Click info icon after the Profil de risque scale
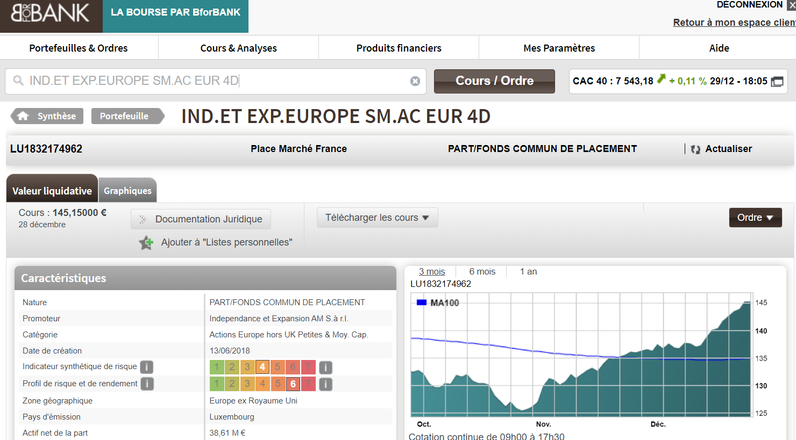This screenshot has width=796, height=440. [325, 384]
